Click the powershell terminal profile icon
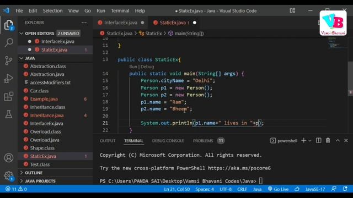The height and width of the screenshot is (198, 353). coord(273,141)
